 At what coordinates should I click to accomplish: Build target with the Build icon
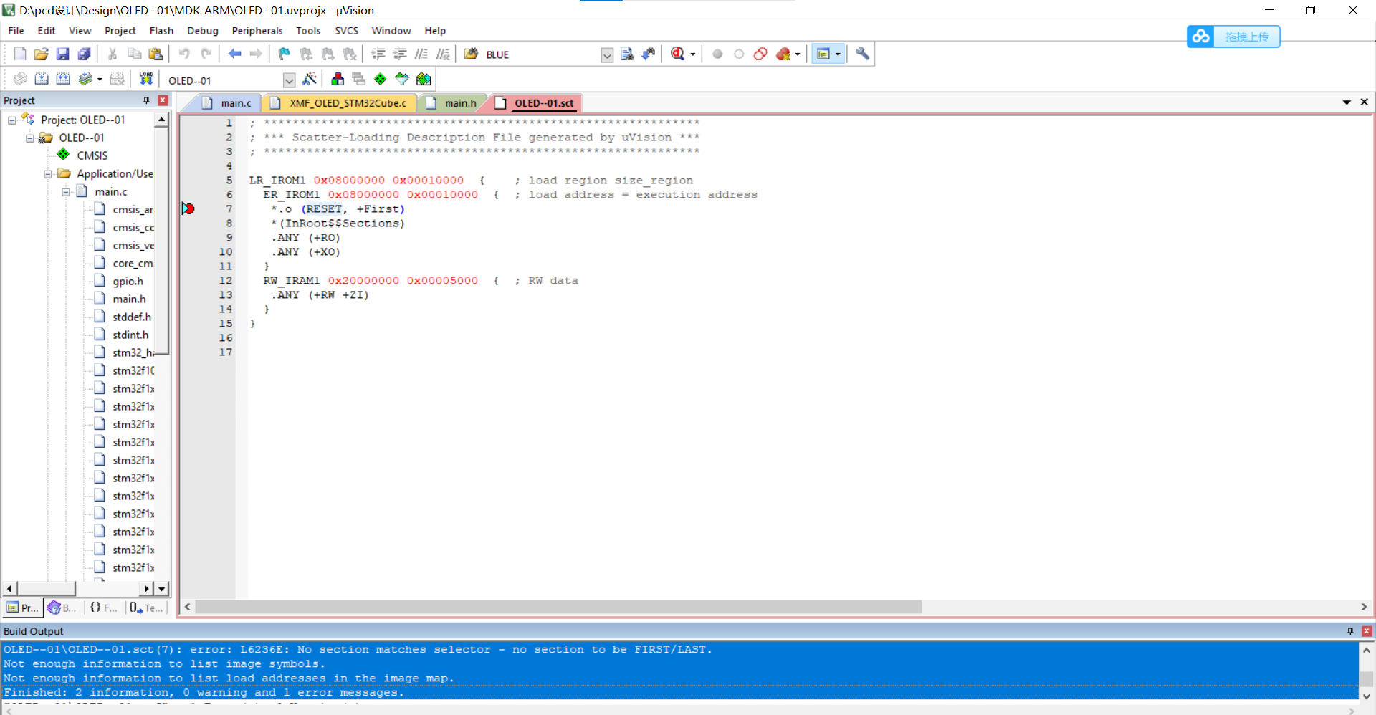click(x=42, y=79)
